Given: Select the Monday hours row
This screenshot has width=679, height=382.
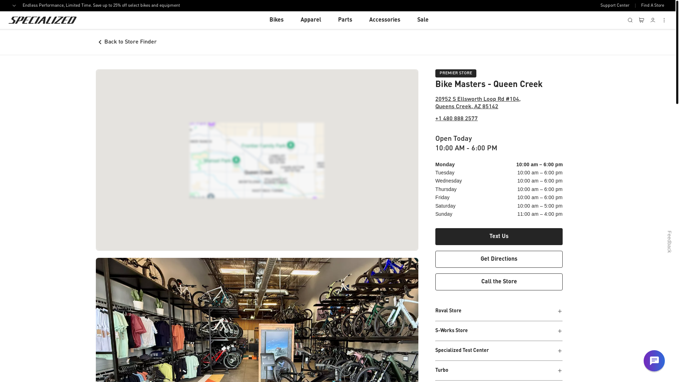Looking at the screenshot, I should [x=499, y=165].
